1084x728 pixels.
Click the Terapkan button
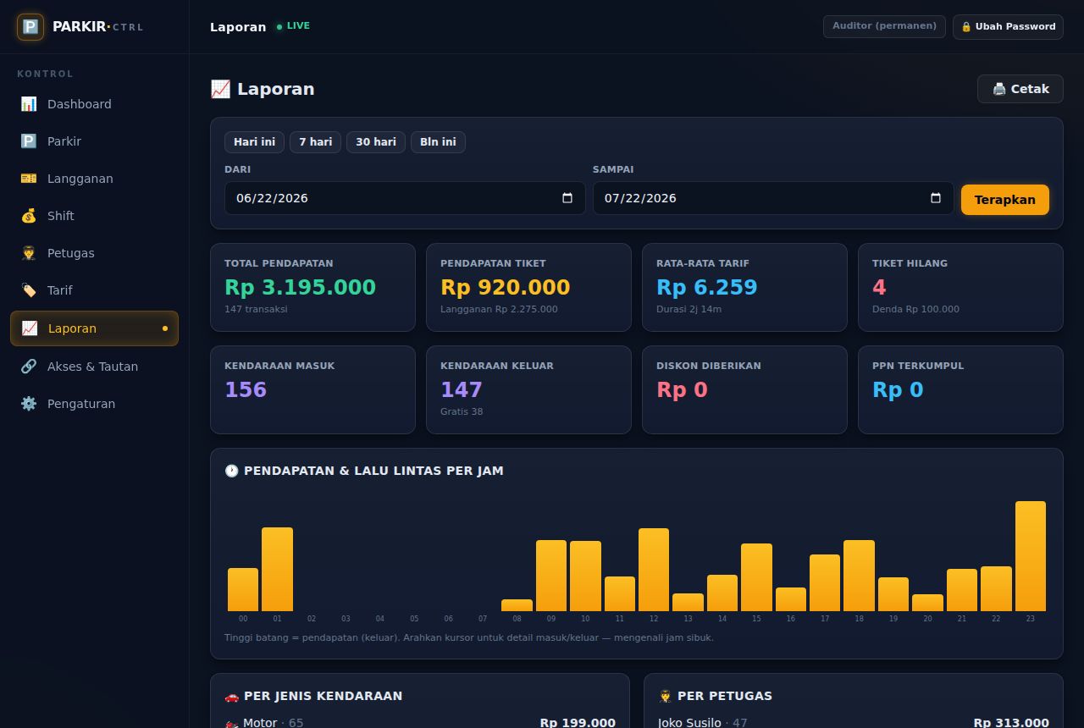(1005, 200)
